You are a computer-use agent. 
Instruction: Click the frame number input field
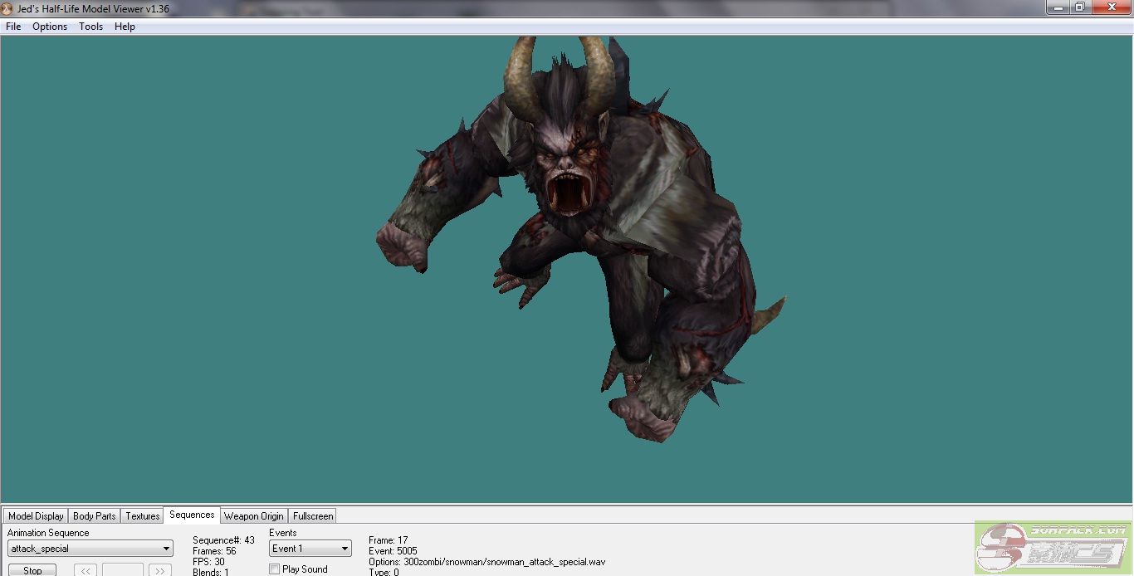tap(123, 570)
